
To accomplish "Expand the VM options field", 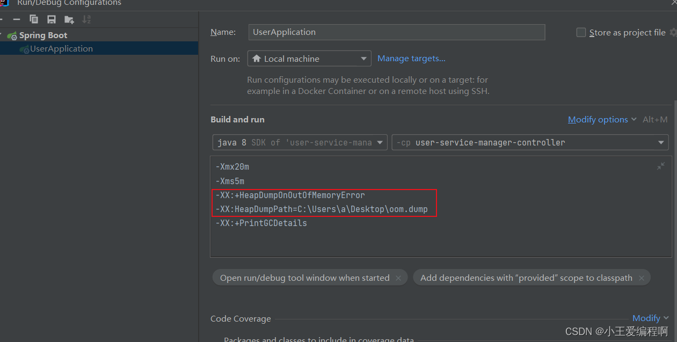I will point(661,166).
